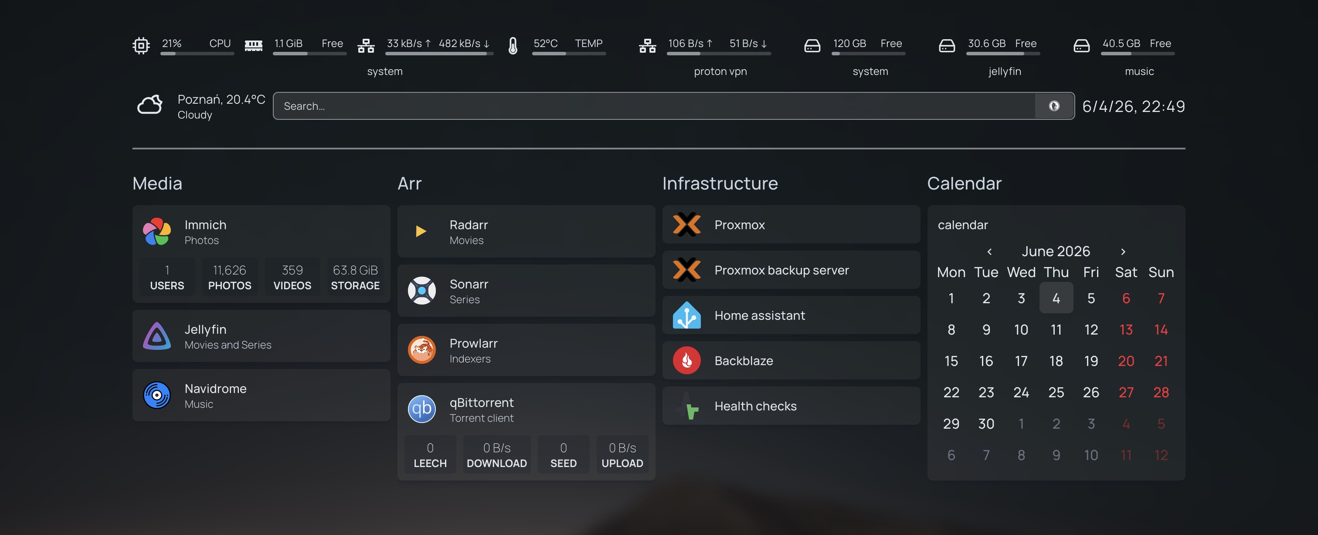1318x535 pixels.
Task: Focus the Search input field
Action: (654, 106)
